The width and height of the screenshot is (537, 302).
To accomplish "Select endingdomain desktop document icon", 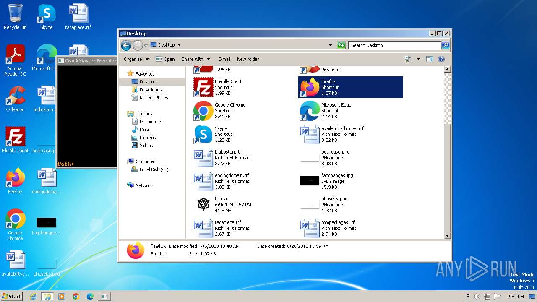I will point(47,181).
